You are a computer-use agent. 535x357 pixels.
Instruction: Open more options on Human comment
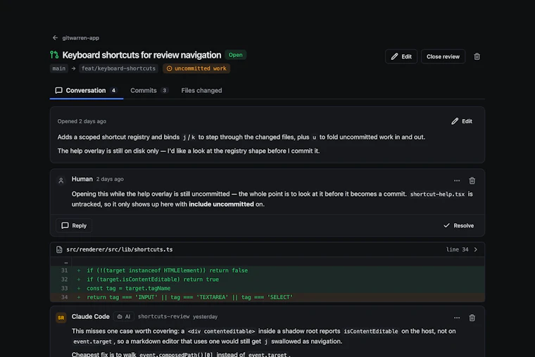pos(457,180)
